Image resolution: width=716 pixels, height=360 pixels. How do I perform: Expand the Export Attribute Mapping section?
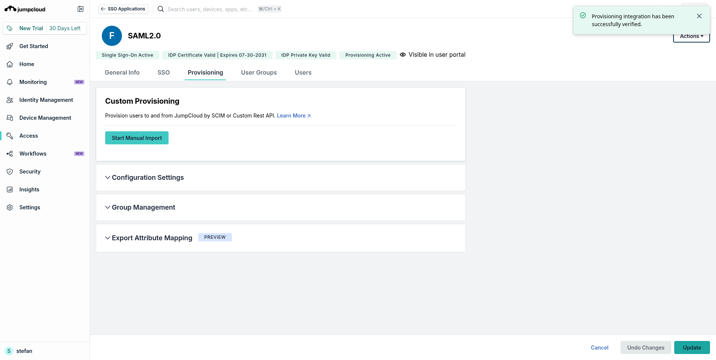[x=280, y=238]
